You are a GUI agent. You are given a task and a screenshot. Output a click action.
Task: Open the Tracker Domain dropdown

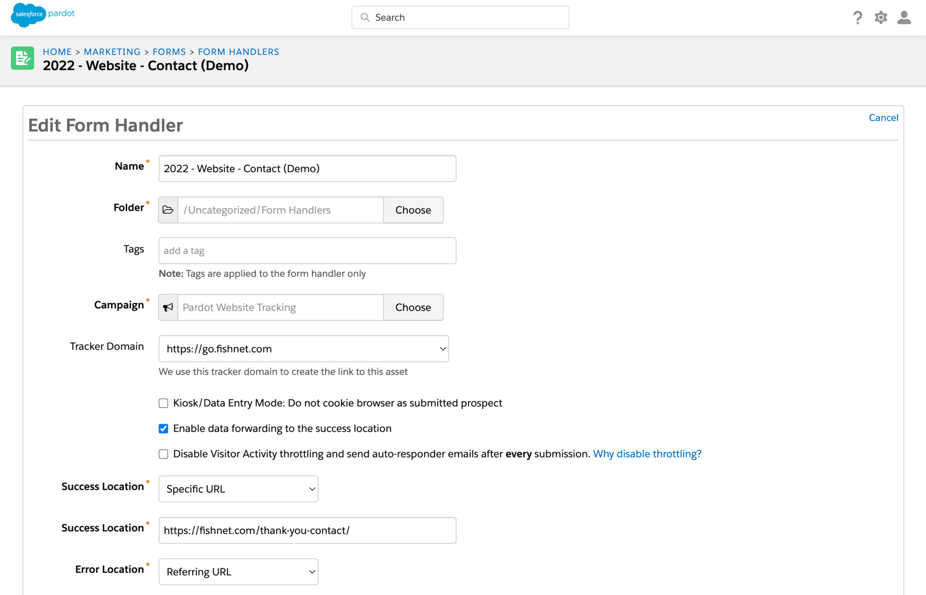303,349
